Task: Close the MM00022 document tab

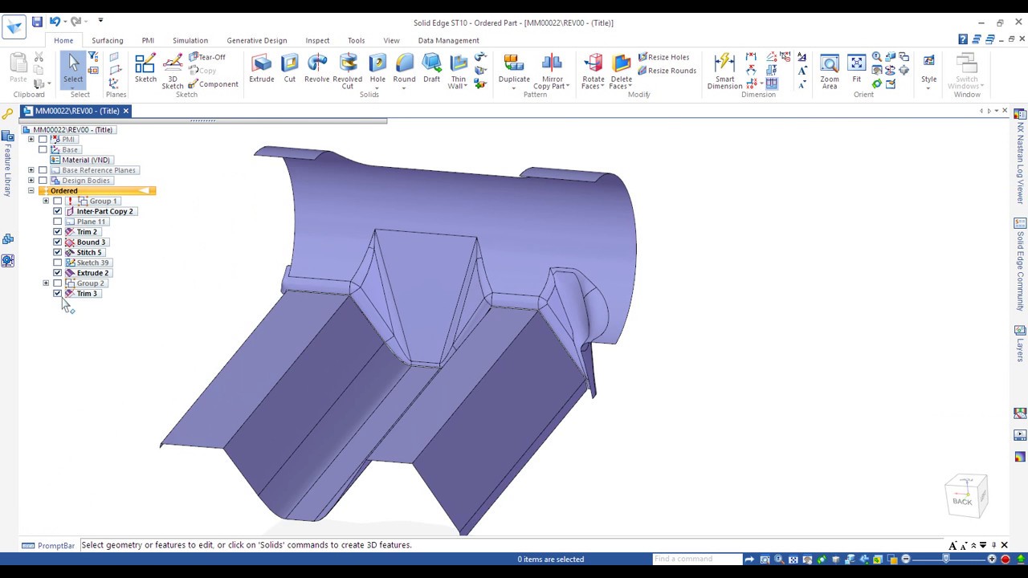Action: coord(125,111)
